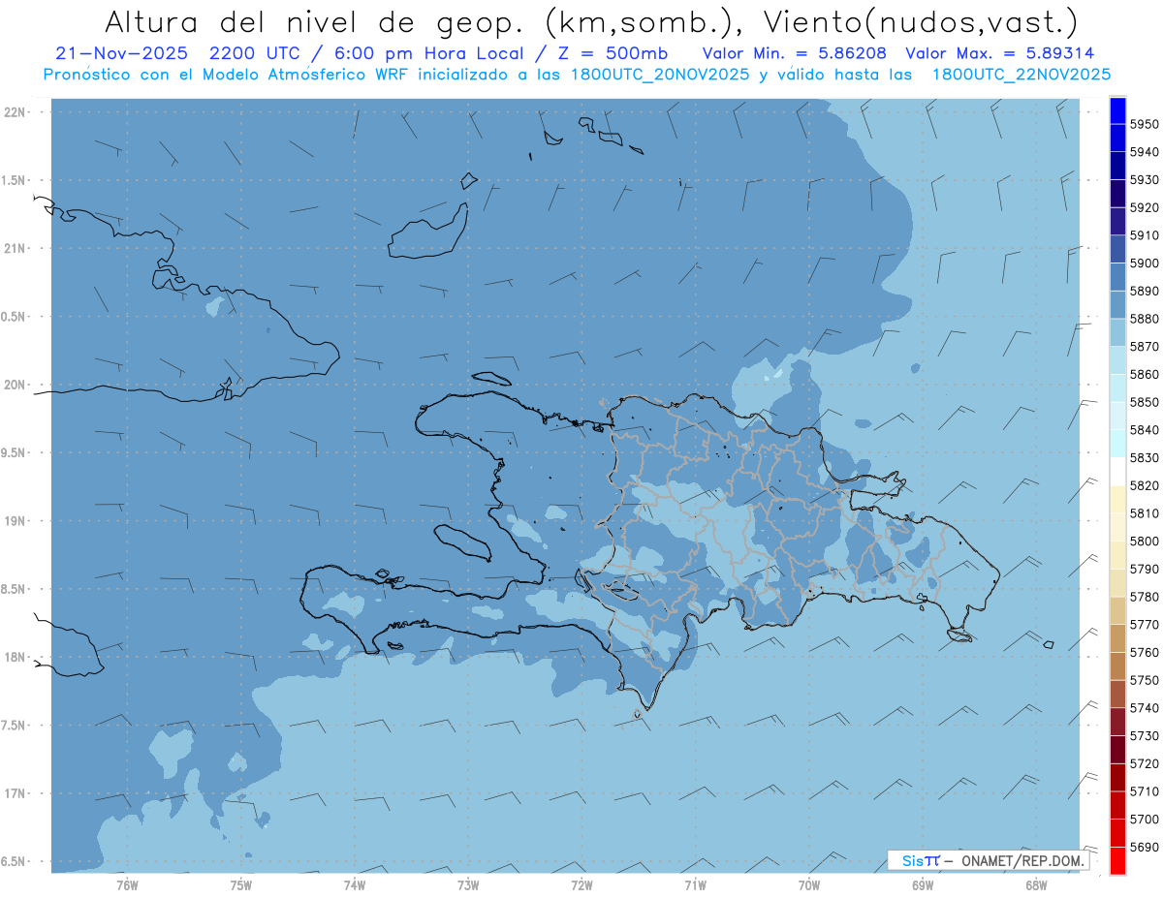Click the '5910' legend value
This screenshot has width=1163, height=898.
click(1144, 235)
